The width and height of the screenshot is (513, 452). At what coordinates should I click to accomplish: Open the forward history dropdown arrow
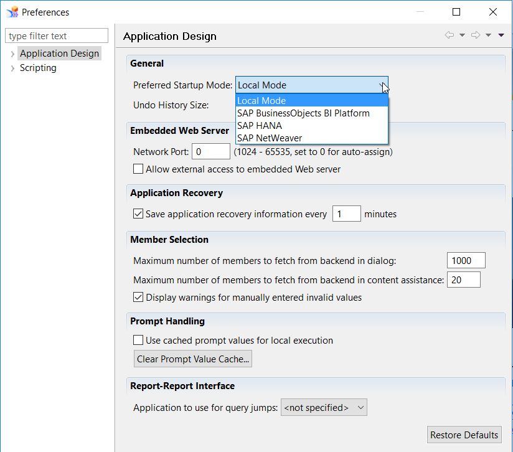pos(488,35)
